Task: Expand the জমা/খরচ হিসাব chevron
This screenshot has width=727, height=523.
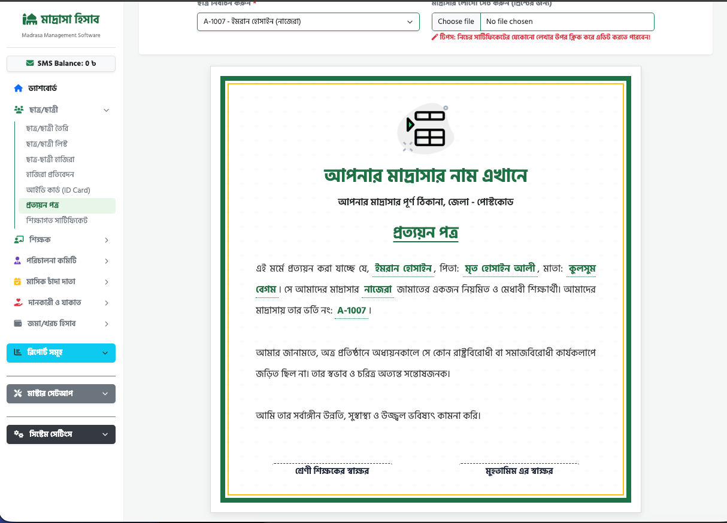Action: [106, 324]
